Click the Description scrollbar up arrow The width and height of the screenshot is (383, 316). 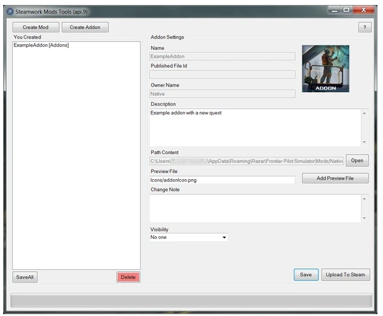pos(364,113)
